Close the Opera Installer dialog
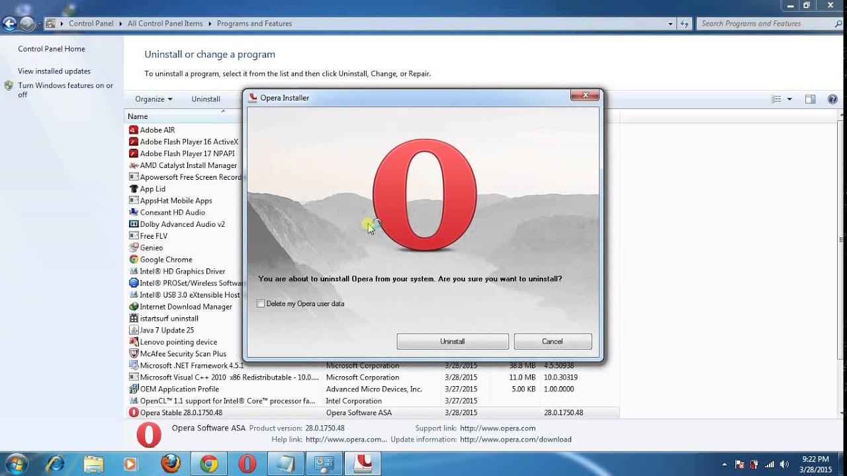This screenshot has height=476, width=847. (586, 96)
